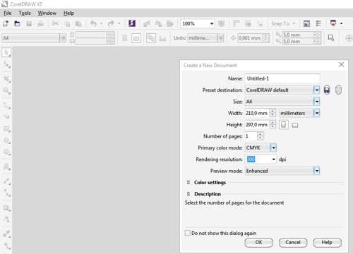This screenshot has width=353, height=254.
Task: Click the purple application launcher icon
Action: tap(132, 23)
